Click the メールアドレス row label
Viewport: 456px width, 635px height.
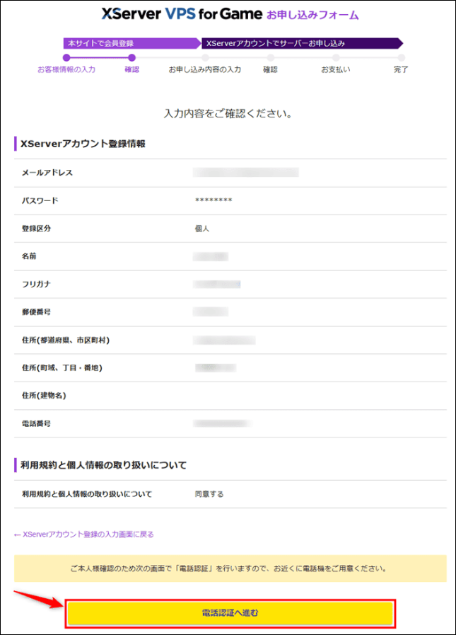pyautogui.click(x=47, y=173)
